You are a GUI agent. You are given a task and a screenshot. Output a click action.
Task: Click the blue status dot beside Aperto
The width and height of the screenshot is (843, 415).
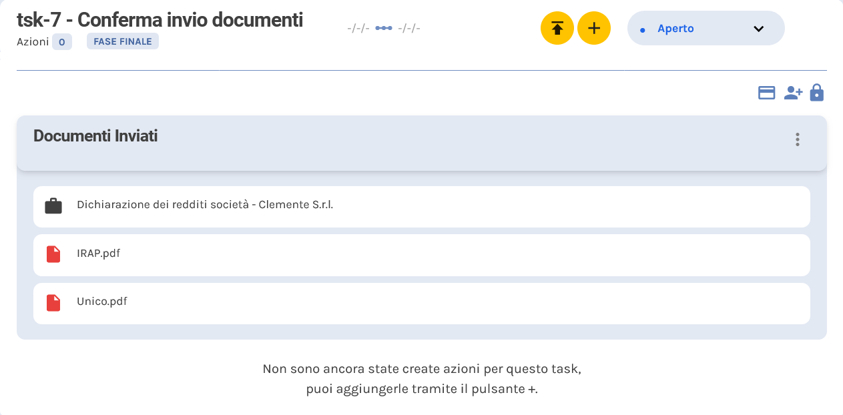pyautogui.click(x=641, y=28)
